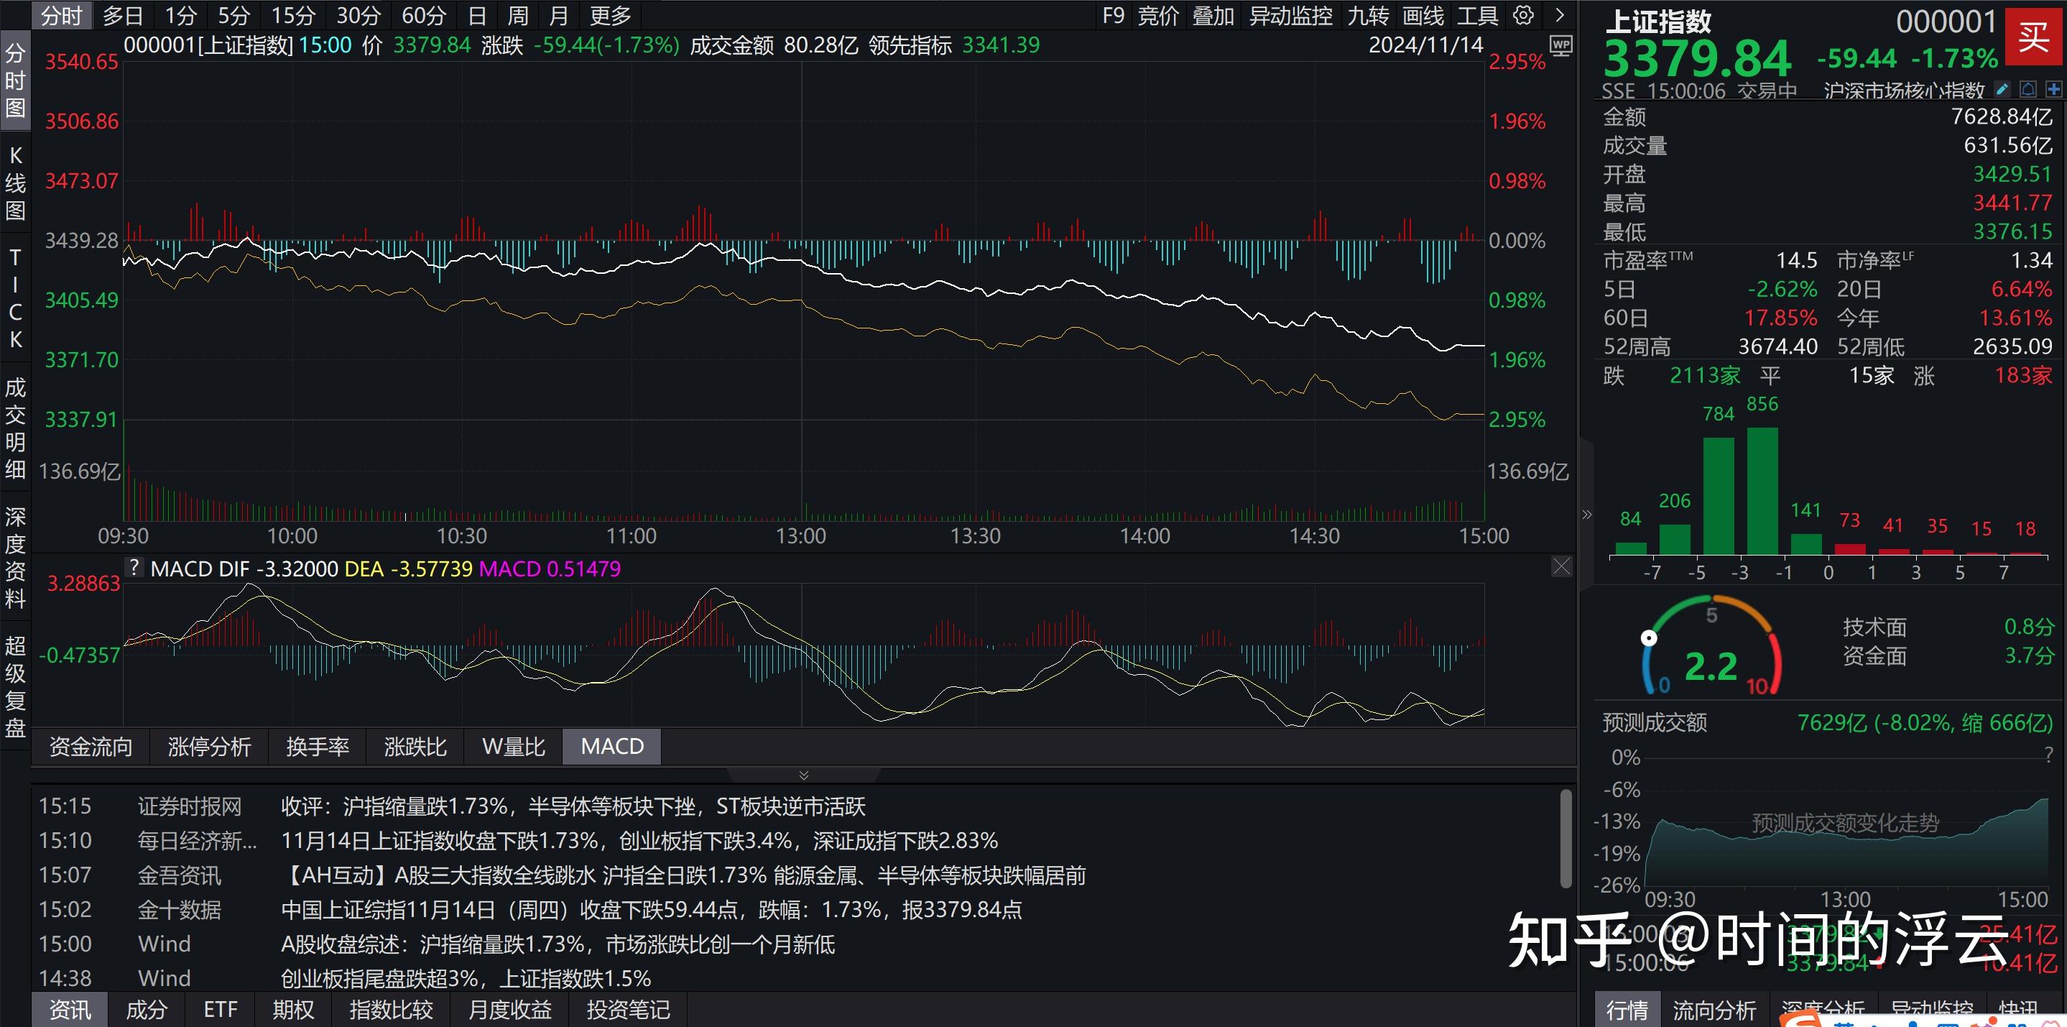This screenshot has height=1027, width=2067.
Task: Click the pencil edit icon next to 沪深市场核心指数
Action: [2002, 90]
